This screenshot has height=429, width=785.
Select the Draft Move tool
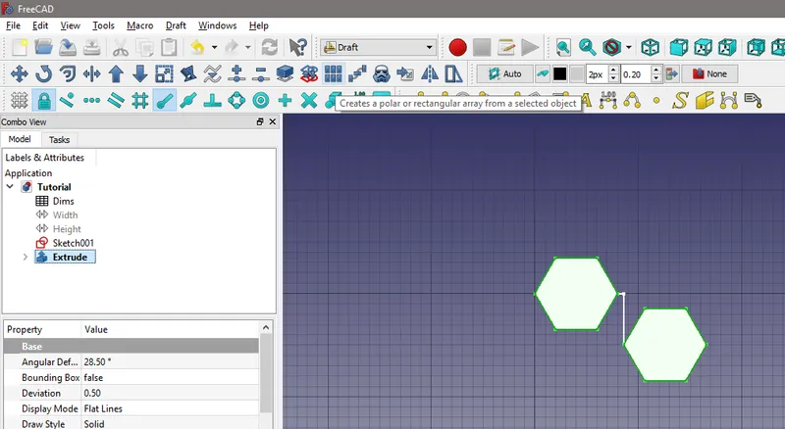point(19,73)
